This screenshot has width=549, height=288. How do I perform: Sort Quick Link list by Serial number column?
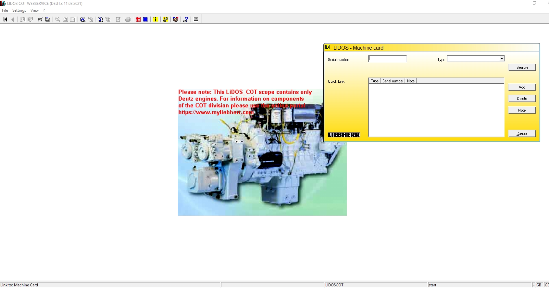[x=393, y=81]
